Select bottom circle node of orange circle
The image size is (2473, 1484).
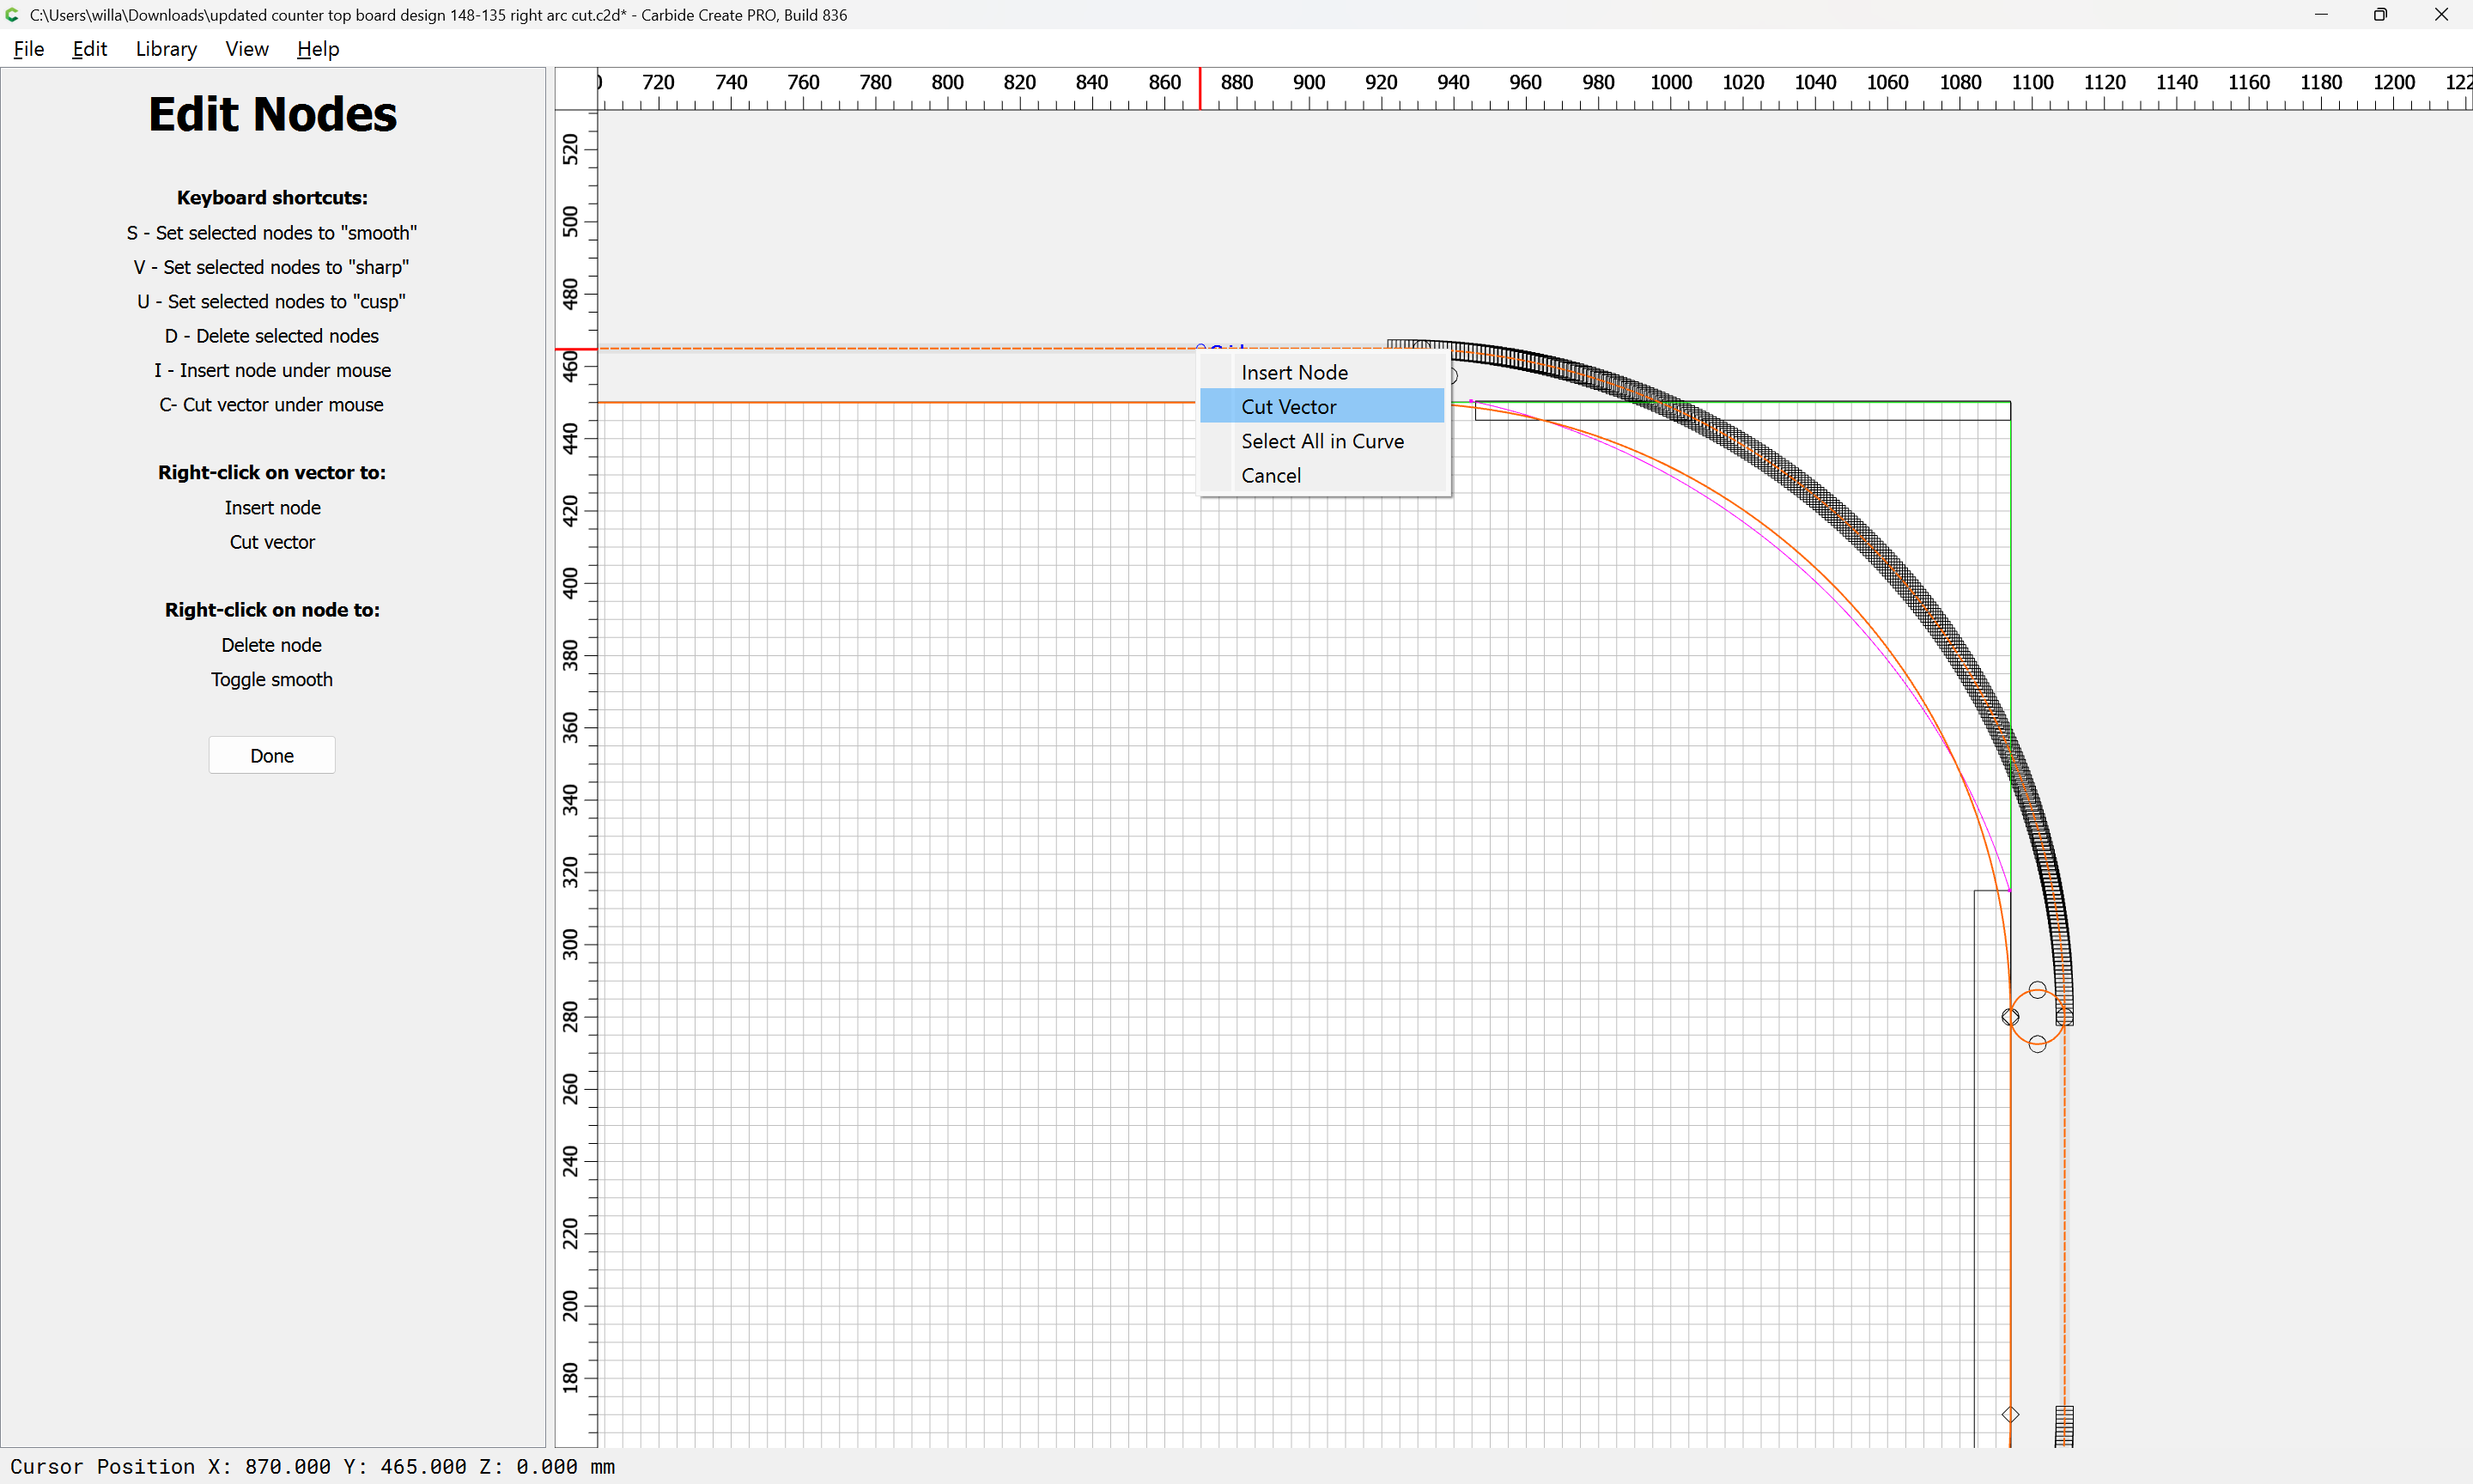pos(2037,1044)
